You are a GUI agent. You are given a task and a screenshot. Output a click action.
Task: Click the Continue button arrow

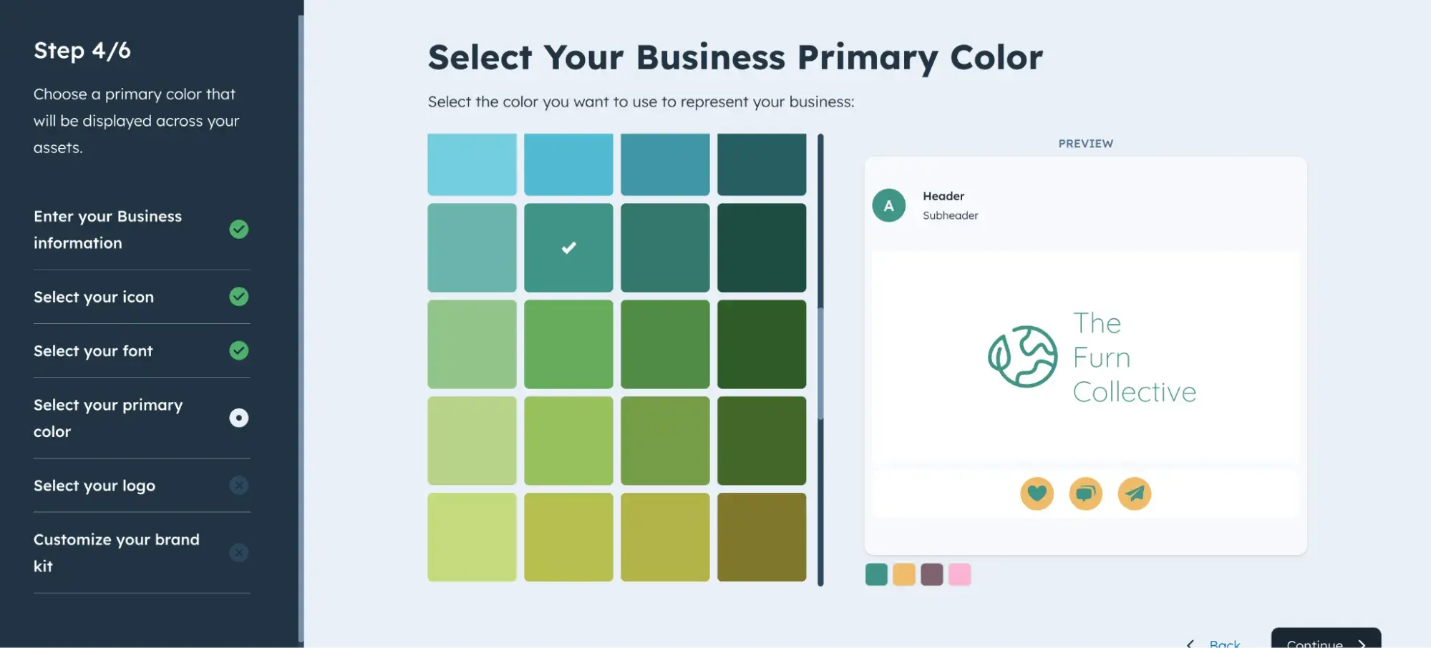point(1362,644)
